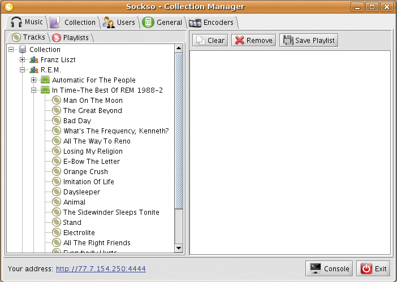Image resolution: width=397 pixels, height=282 pixels.
Task: Click disc icon beside Stand
Action: click(57, 222)
